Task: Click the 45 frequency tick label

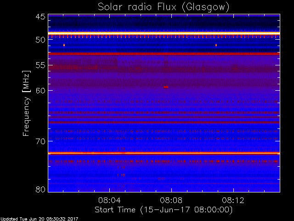Action: click(40, 17)
